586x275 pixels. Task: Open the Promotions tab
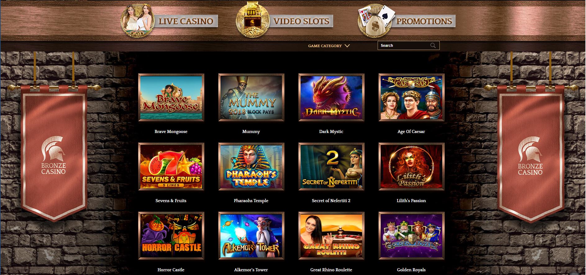click(424, 21)
